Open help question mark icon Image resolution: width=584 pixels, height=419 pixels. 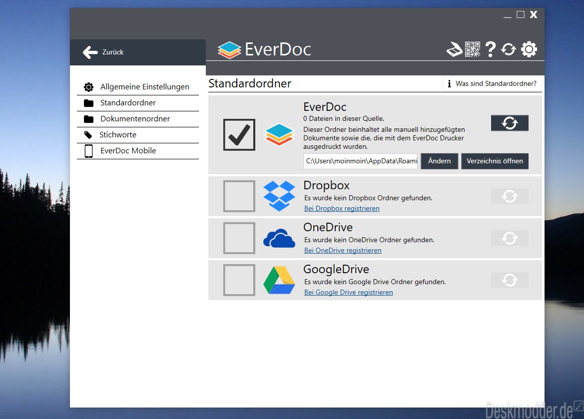tap(491, 49)
